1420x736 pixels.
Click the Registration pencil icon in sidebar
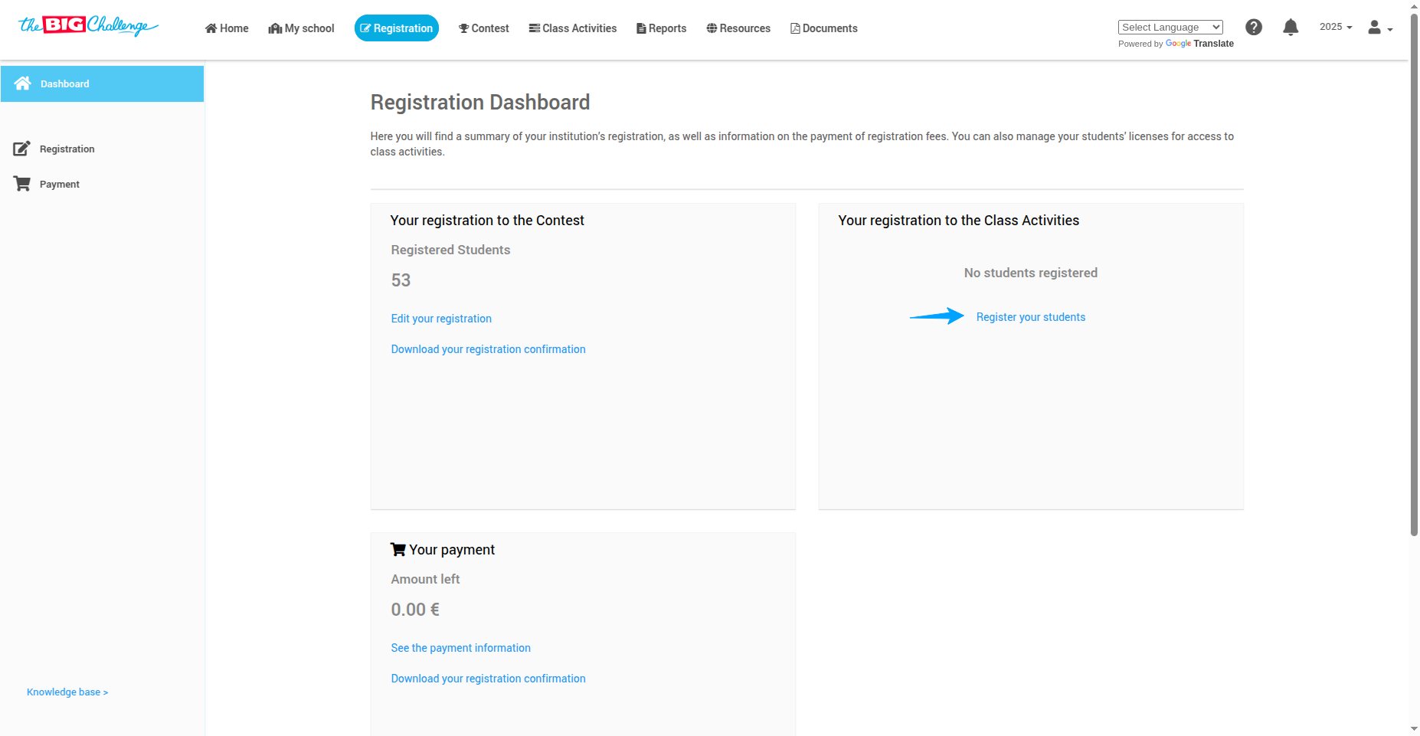click(x=21, y=149)
